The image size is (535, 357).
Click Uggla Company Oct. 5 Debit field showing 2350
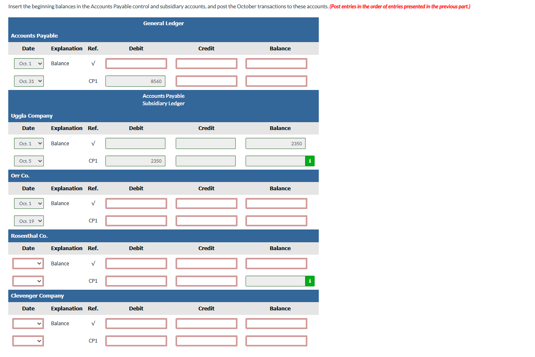[135, 161]
